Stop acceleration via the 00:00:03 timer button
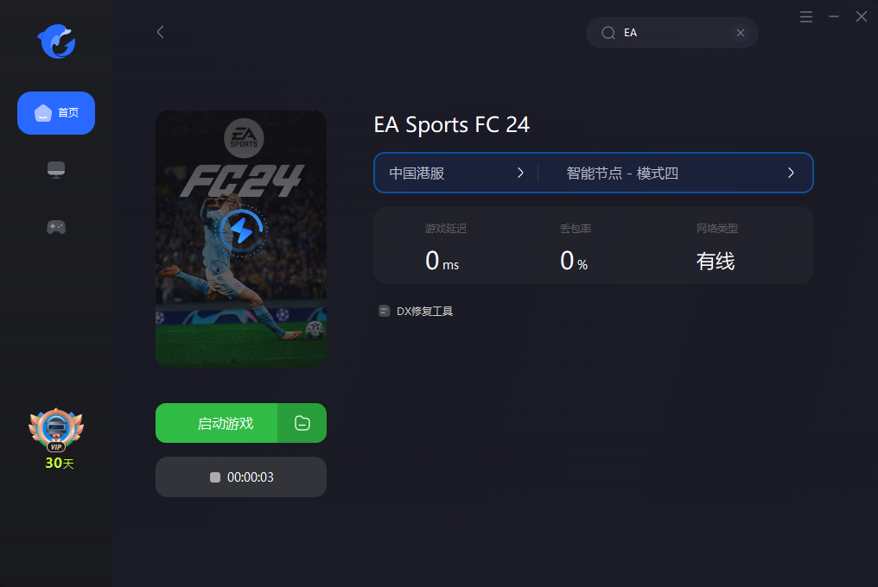This screenshot has height=587, width=878. click(x=240, y=477)
